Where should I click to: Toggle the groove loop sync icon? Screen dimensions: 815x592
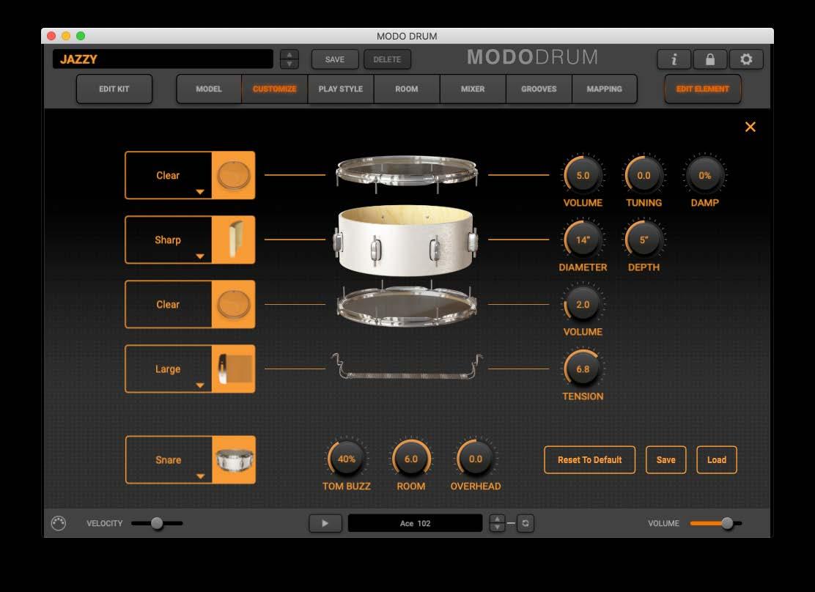point(525,523)
